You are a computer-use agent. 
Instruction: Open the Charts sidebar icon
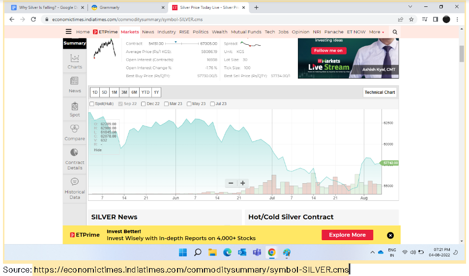75,58
